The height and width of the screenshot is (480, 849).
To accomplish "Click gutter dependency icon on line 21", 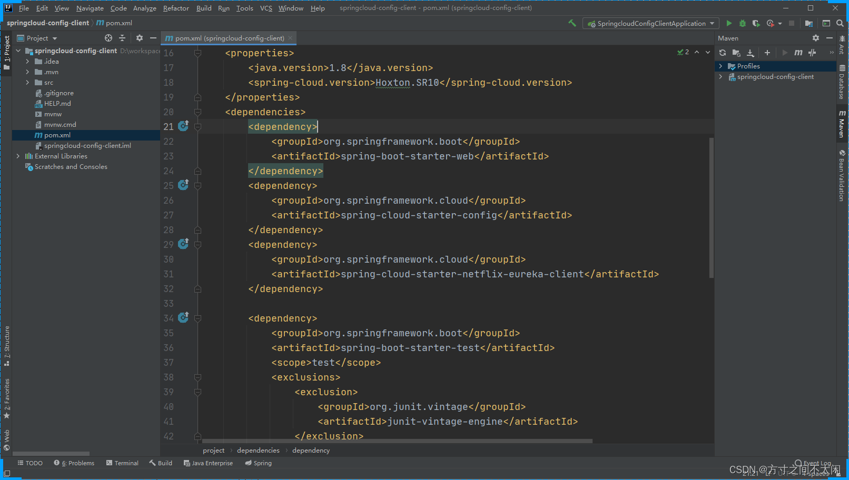I will click(x=183, y=126).
